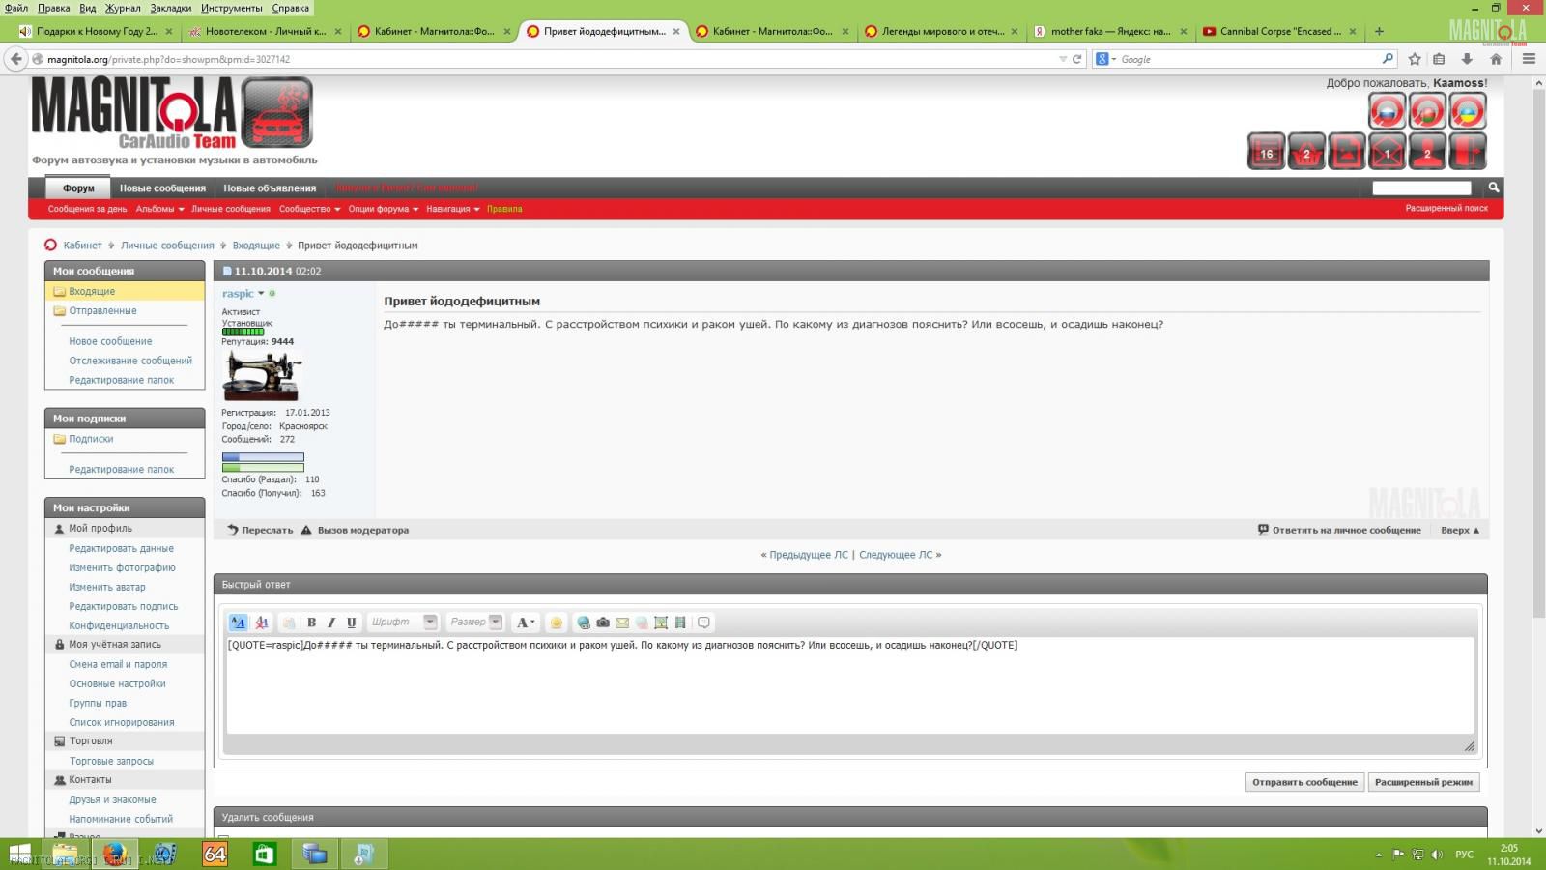The height and width of the screenshot is (870, 1546).
Task: Open Firefox downloads arrow icon
Action: 1467,59
